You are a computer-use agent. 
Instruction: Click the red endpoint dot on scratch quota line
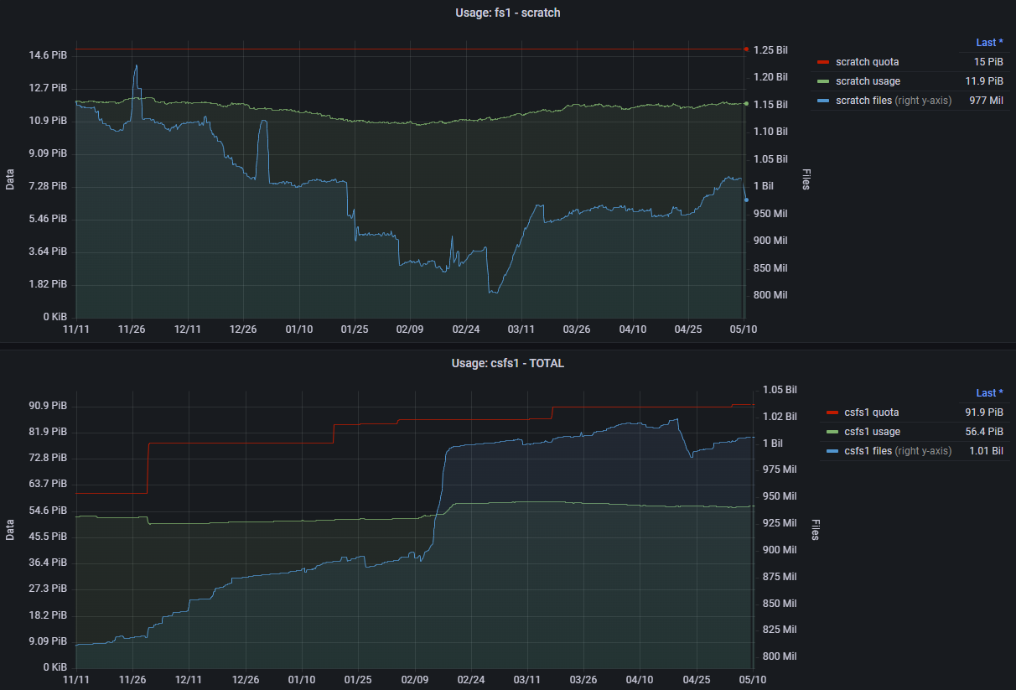point(746,49)
